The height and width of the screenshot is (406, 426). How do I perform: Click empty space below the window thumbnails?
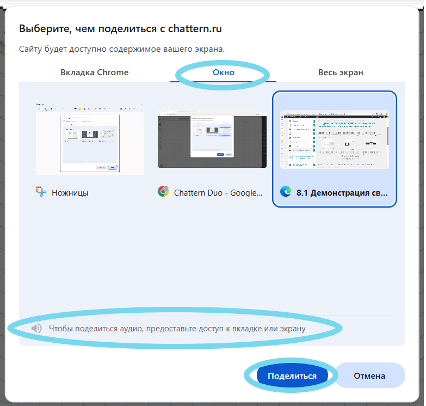click(x=212, y=262)
